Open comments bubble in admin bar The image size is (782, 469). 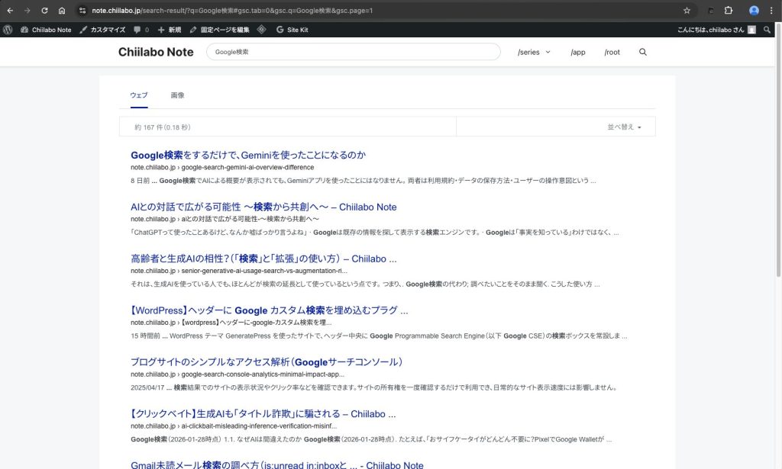click(x=141, y=30)
